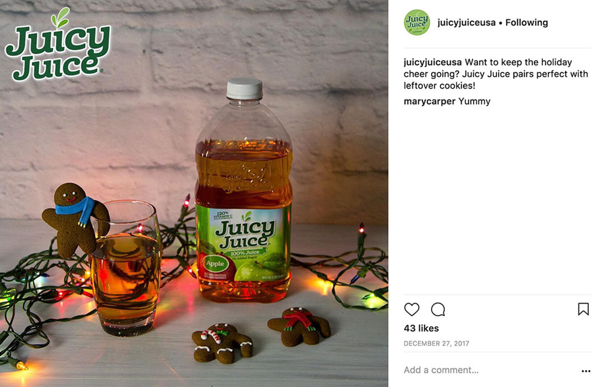This screenshot has height=387, width=606.
Task: Click the glass of apple juice
Action: click(x=126, y=267)
